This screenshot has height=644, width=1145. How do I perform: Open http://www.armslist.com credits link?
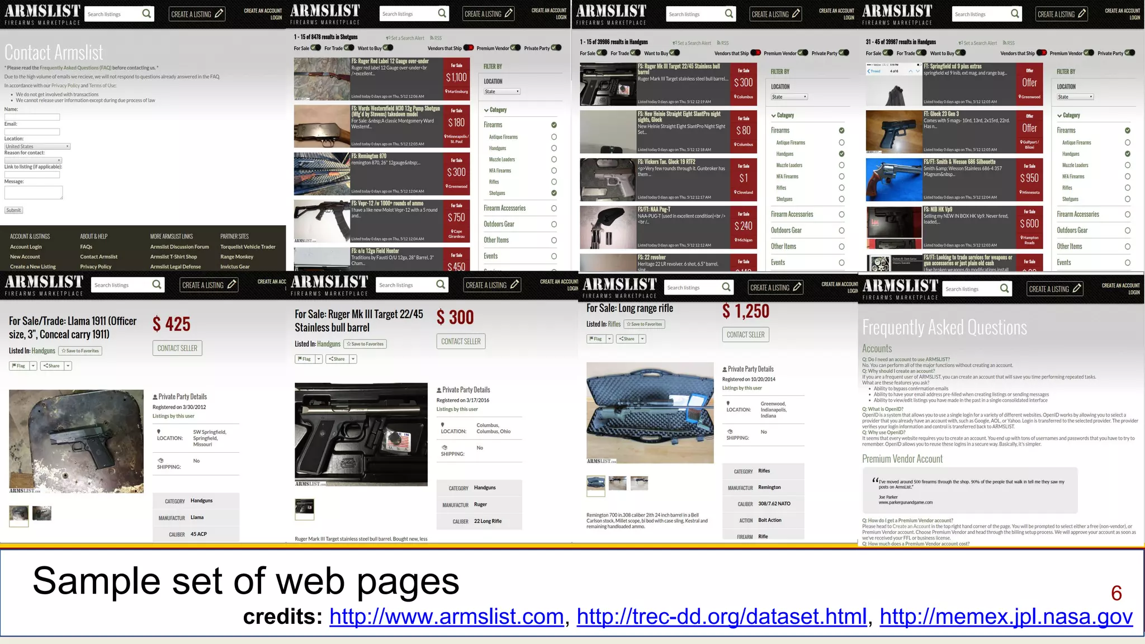(x=446, y=617)
